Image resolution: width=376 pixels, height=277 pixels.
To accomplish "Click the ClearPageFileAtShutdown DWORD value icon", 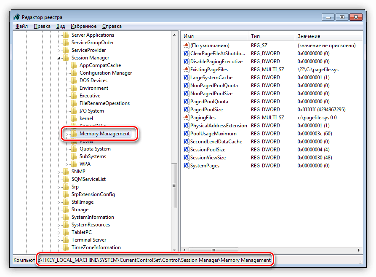I will [186, 53].
